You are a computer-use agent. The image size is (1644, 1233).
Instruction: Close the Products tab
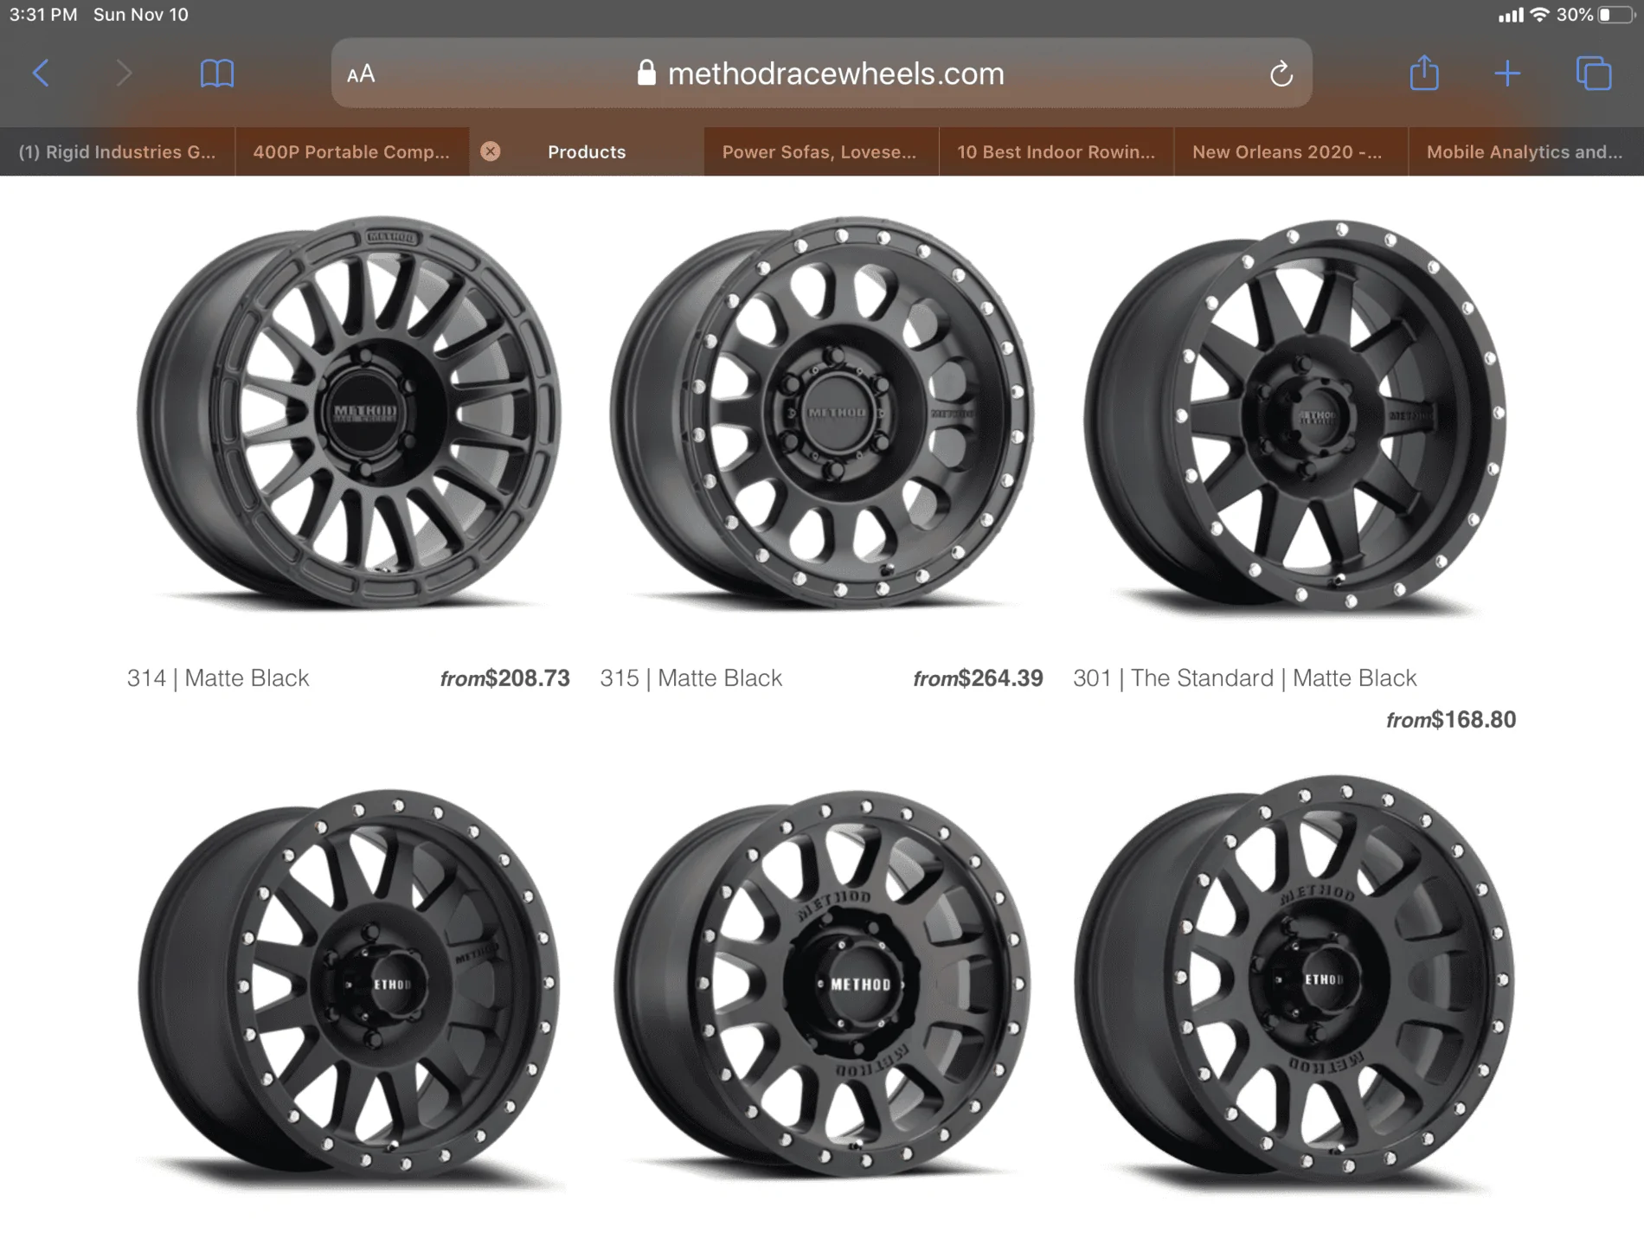[491, 151]
